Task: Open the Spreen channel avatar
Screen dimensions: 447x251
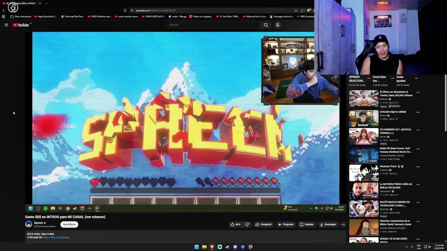Action: click(x=29, y=224)
